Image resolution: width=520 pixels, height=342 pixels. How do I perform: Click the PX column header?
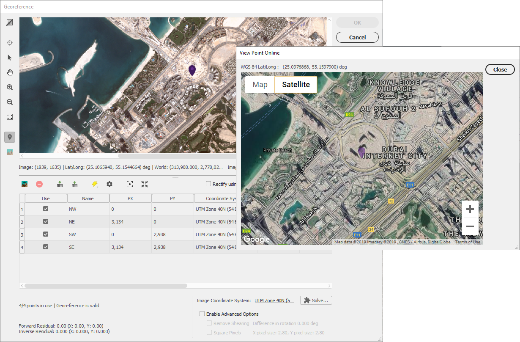(x=130, y=199)
